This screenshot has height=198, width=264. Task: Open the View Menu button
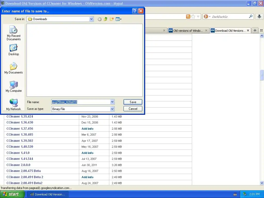pyautogui.click(x=119, y=19)
